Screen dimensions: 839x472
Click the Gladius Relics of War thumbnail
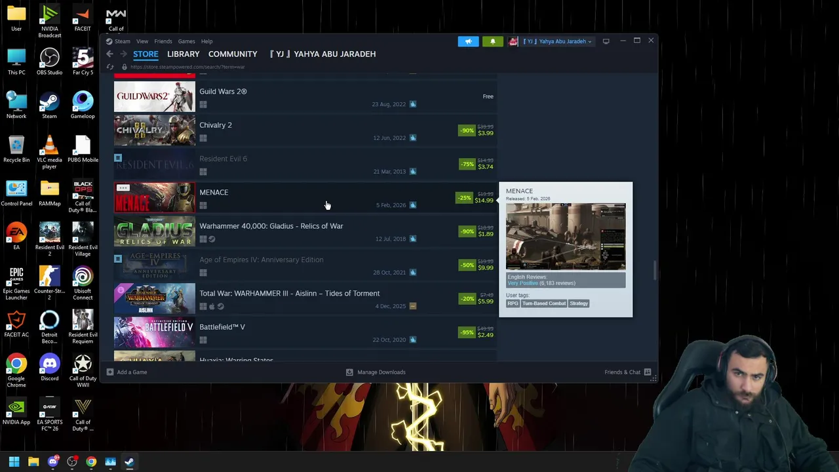(x=155, y=231)
